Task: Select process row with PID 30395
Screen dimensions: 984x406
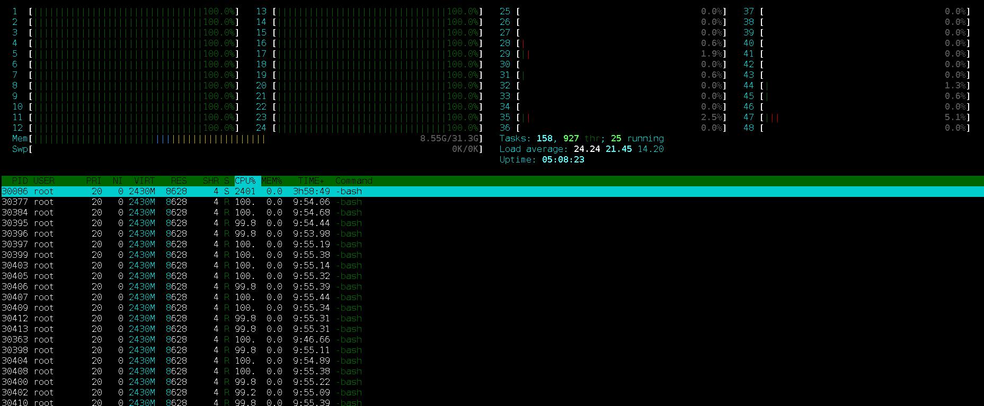Action: (x=492, y=223)
